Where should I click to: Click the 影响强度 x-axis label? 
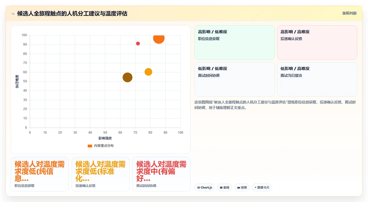click(105, 138)
